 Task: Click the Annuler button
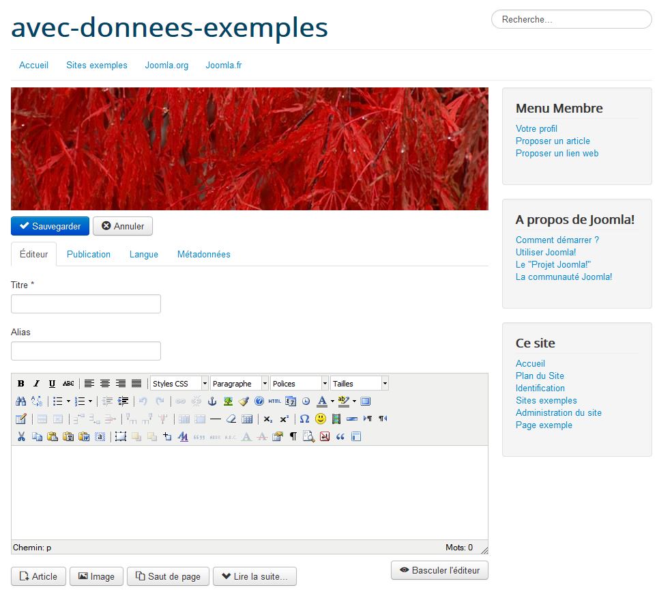(x=123, y=226)
